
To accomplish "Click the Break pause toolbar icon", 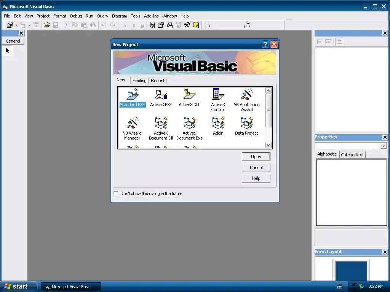I will click(x=134, y=25).
